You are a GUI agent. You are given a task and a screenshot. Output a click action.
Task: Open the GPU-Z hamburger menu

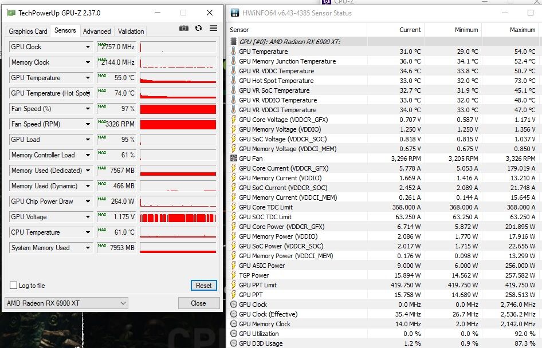pos(213,28)
